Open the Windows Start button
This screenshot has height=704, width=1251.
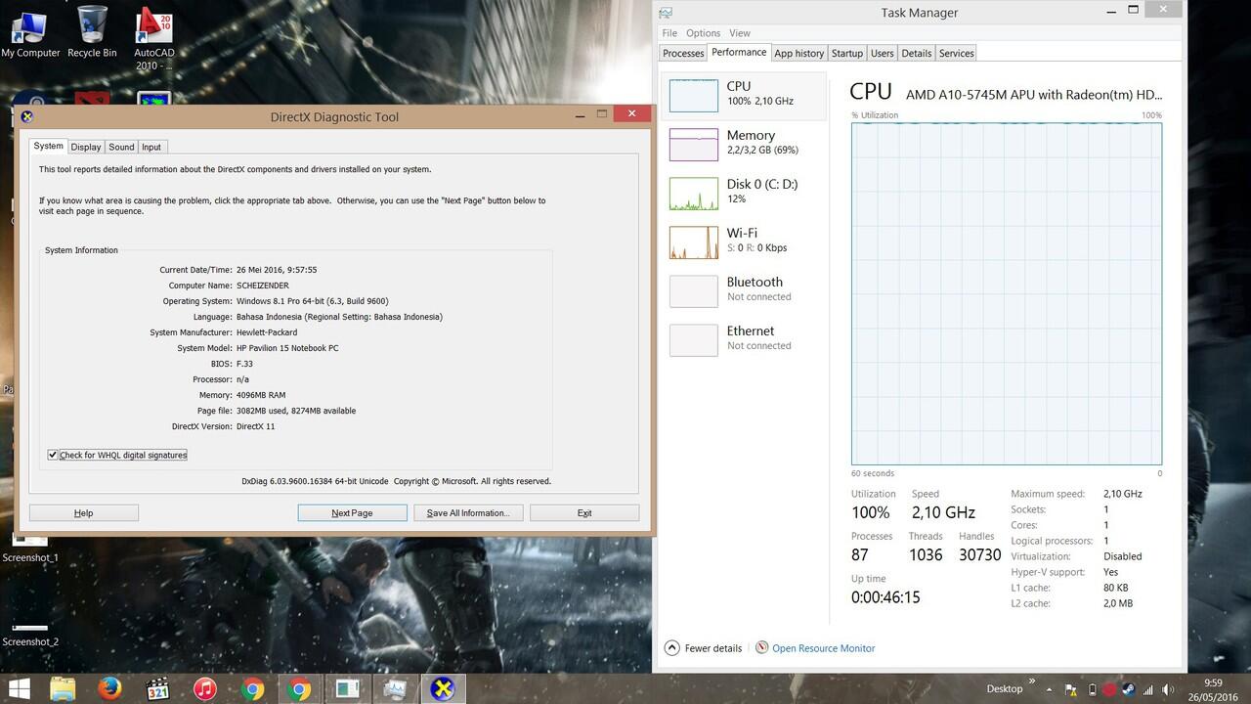pos(18,688)
